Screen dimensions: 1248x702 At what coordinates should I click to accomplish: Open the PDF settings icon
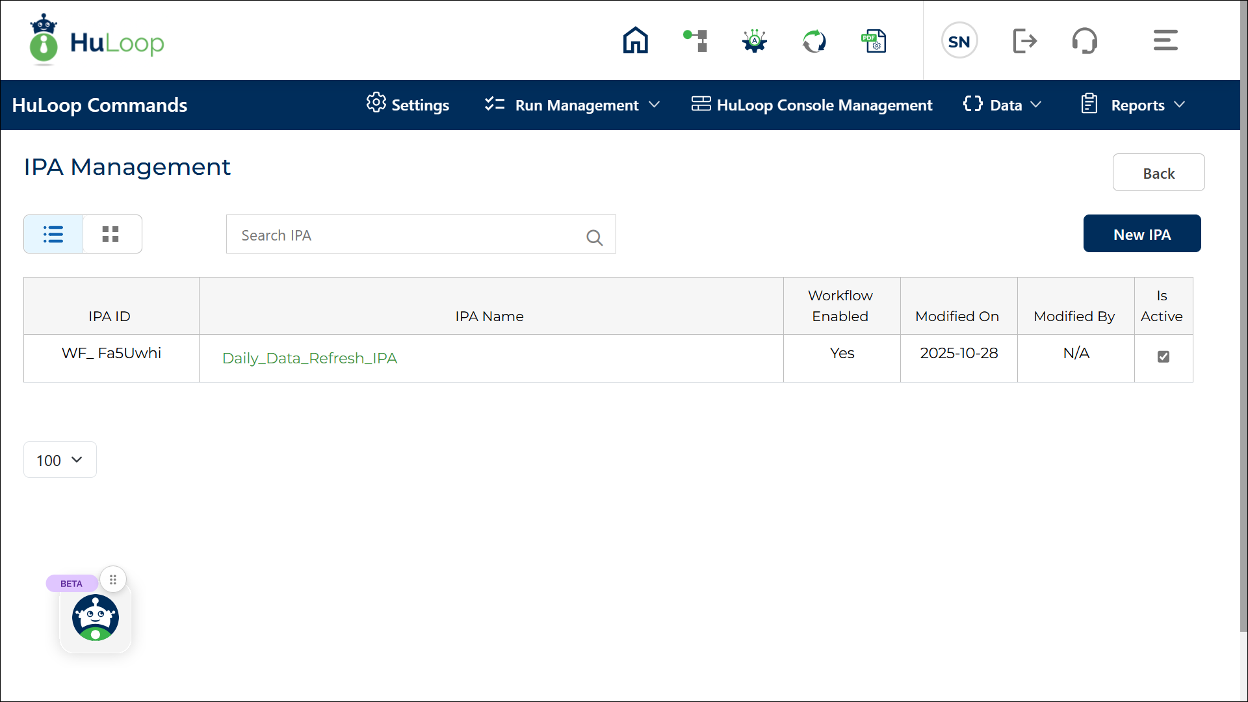[874, 41]
